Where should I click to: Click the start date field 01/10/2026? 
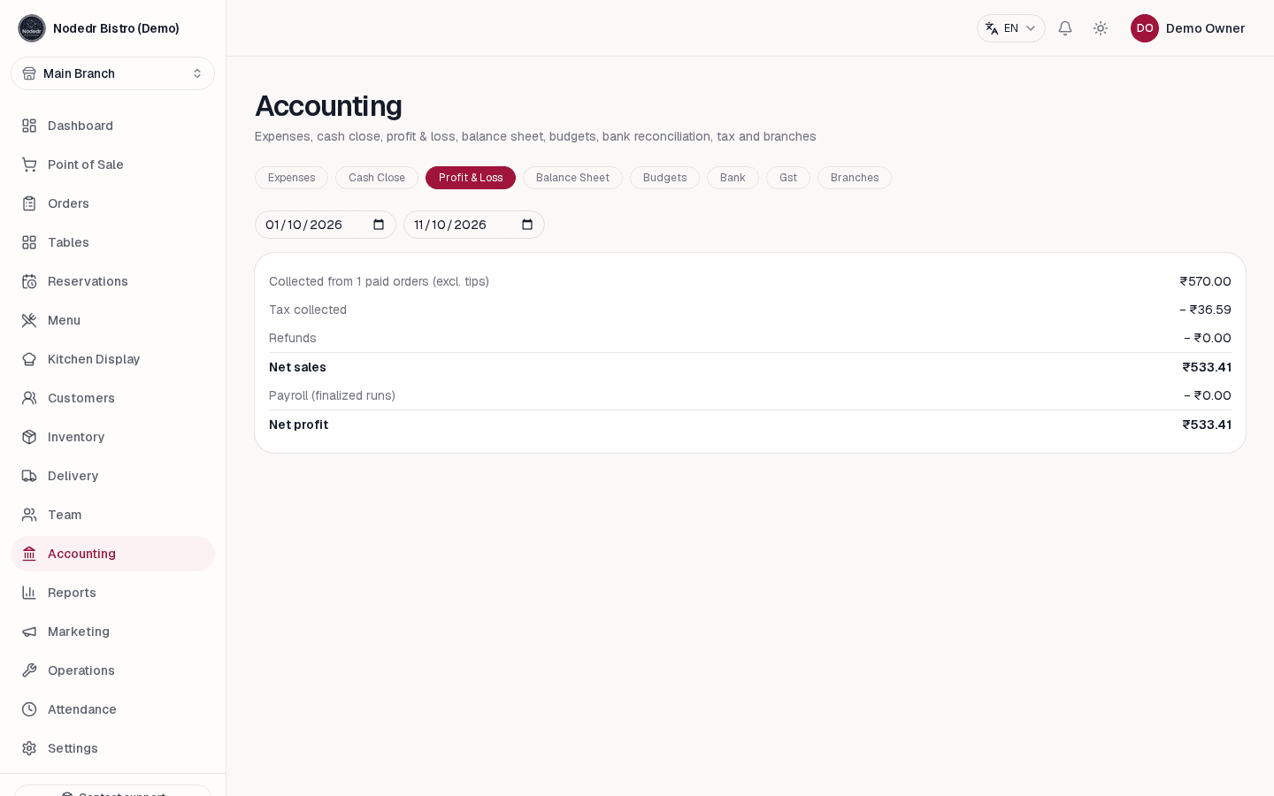pos(326,225)
